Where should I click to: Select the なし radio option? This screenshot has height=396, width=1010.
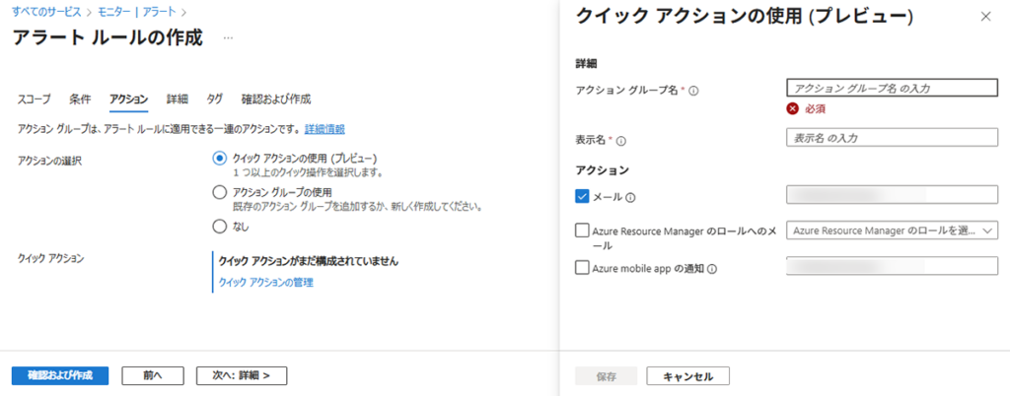[220, 227]
